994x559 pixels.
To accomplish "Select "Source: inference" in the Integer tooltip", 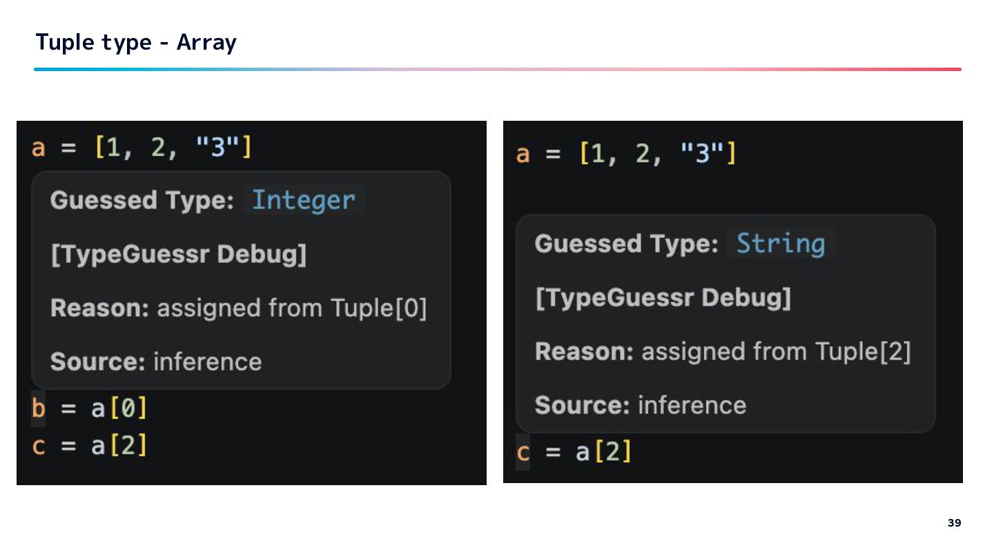I will [x=156, y=362].
